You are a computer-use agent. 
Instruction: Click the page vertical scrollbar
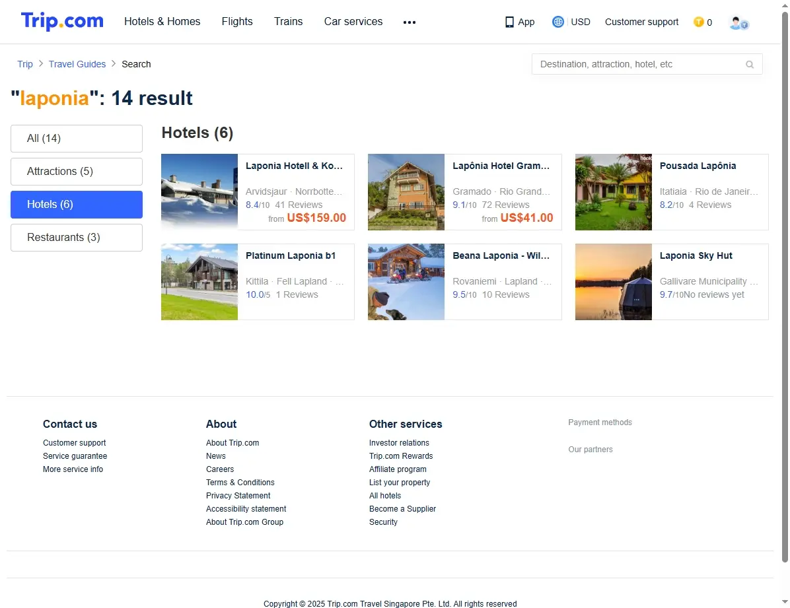click(x=785, y=287)
